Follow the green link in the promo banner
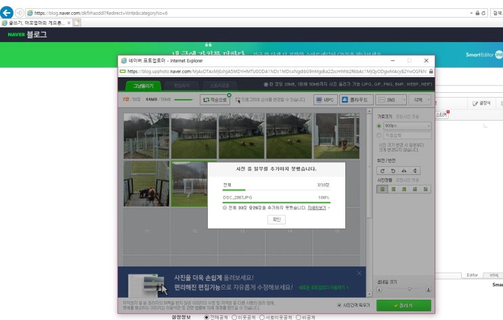This screenshot has height=320, width=503. pyautogui.click(x=324, y=287)
